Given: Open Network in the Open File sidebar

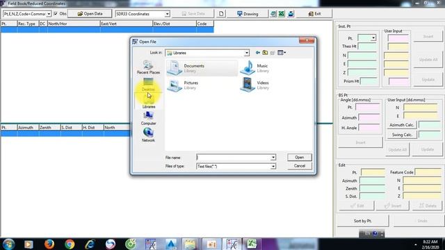Looking at the screenshot, I should coord(148,135).
